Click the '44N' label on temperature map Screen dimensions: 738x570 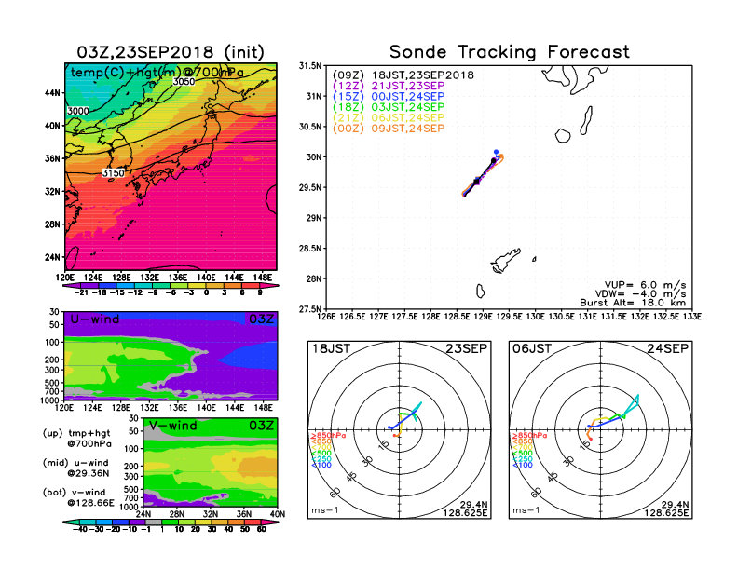52,92
